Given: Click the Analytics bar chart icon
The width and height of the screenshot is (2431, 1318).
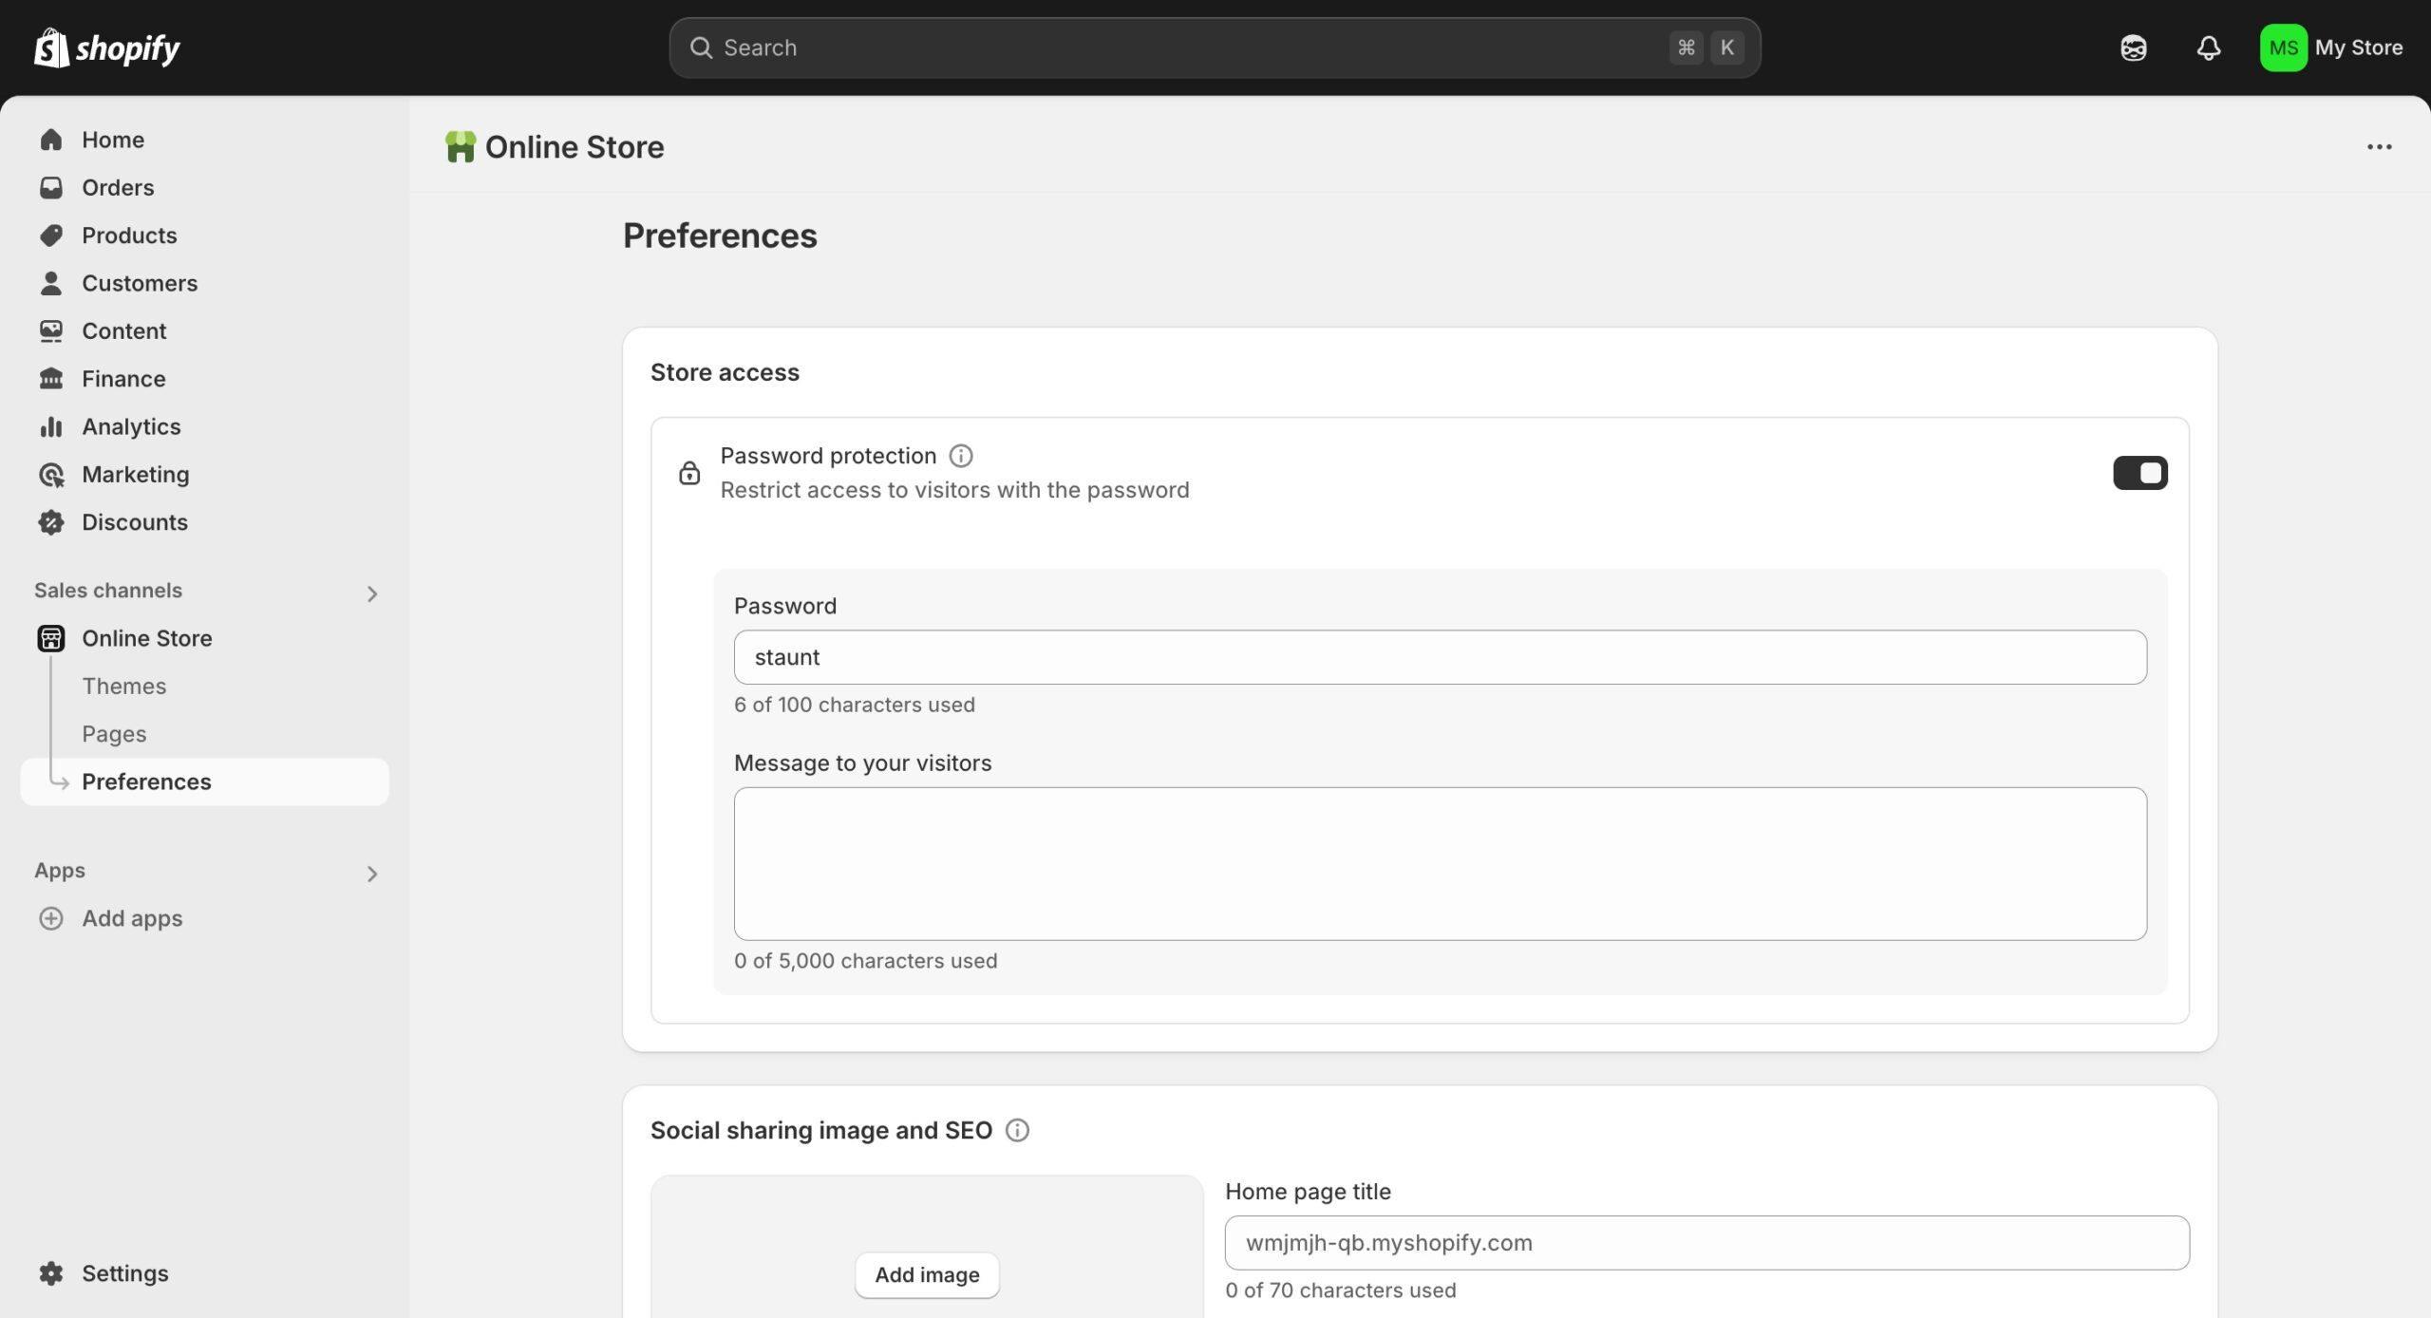Looking at the screenshot, I should [50, 426].
